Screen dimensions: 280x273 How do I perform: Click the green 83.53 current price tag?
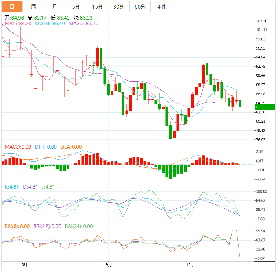(265, 107)
